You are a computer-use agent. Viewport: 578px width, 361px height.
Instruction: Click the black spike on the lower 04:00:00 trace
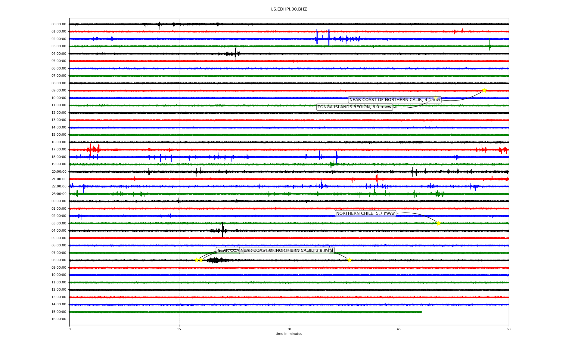click(222, 230)
